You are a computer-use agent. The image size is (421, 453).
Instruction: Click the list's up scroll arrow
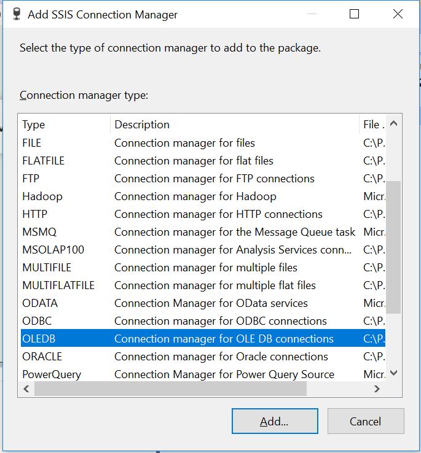(x=393, y=123)
